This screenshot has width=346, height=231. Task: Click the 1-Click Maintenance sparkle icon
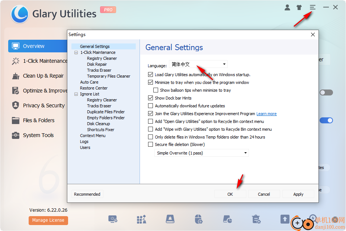point(16,61)
